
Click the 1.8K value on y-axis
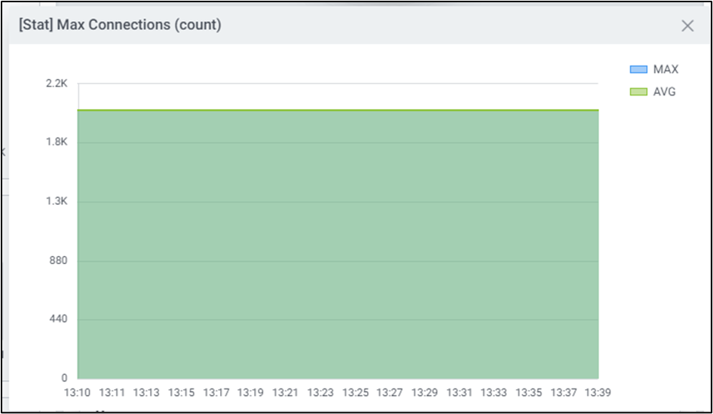tap(57, 142)
